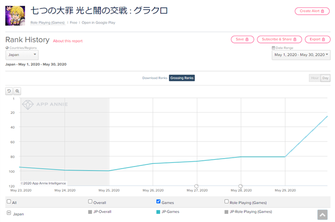This screenshot has width=335, height=222.
Task: Enable the Role Playing (Games) checkbox
Action: click(227, 202)
